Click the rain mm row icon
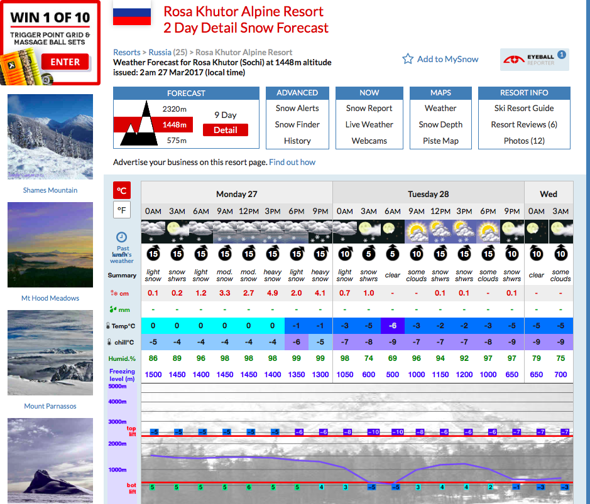The width and height of the screenshot is (590, 504). pos(113,309)
